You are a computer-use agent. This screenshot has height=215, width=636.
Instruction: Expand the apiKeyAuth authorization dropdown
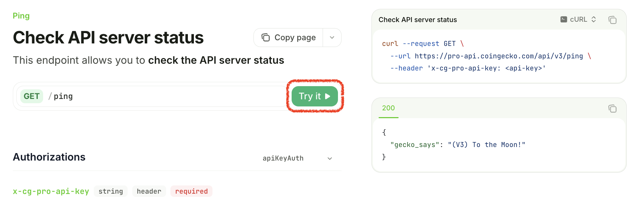pos(297,158)
